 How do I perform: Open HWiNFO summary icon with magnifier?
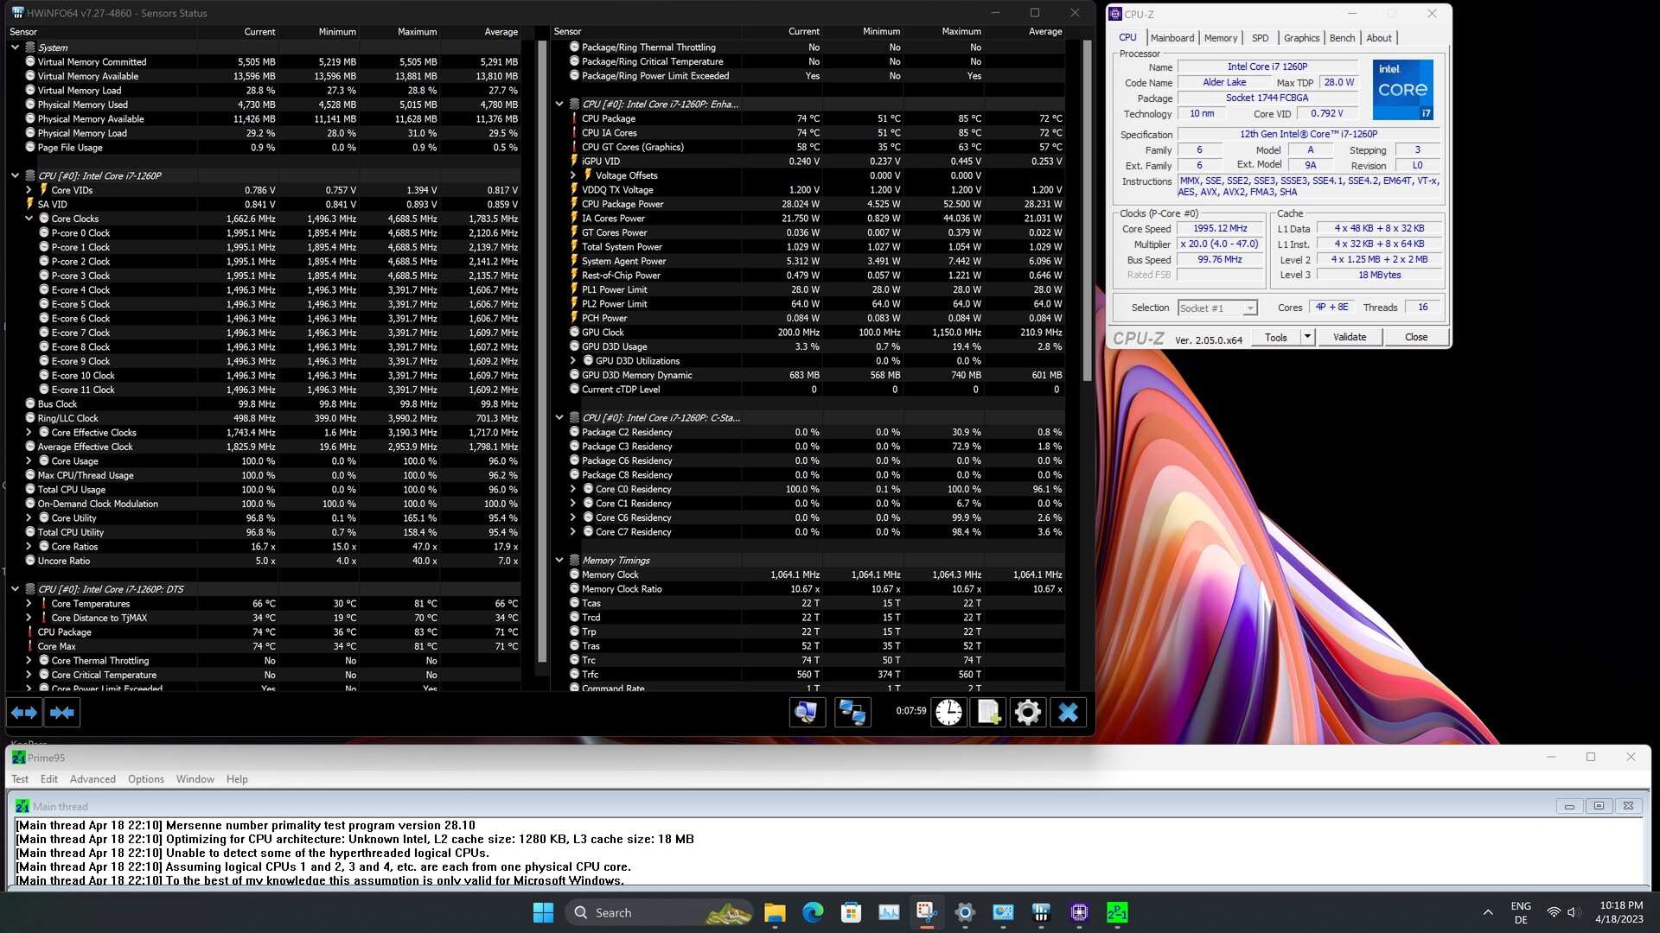point(806,712)
